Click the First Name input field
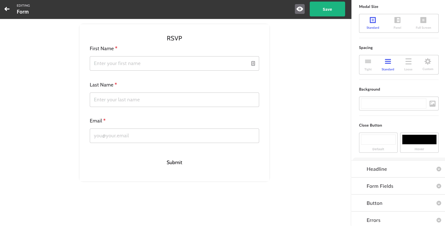Image resolution: width=445 pixels, height=226 pixels. pyautogui.click(x=174, y=63)
